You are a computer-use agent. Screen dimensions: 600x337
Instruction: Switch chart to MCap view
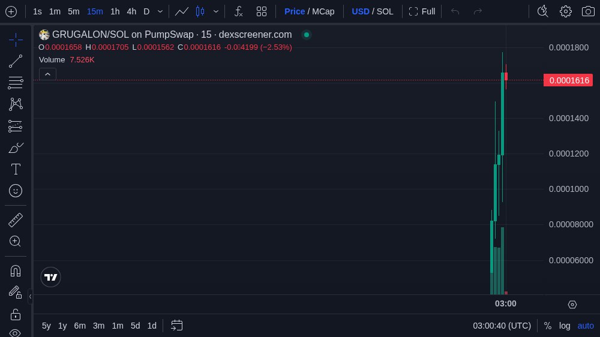pos(323,11)
